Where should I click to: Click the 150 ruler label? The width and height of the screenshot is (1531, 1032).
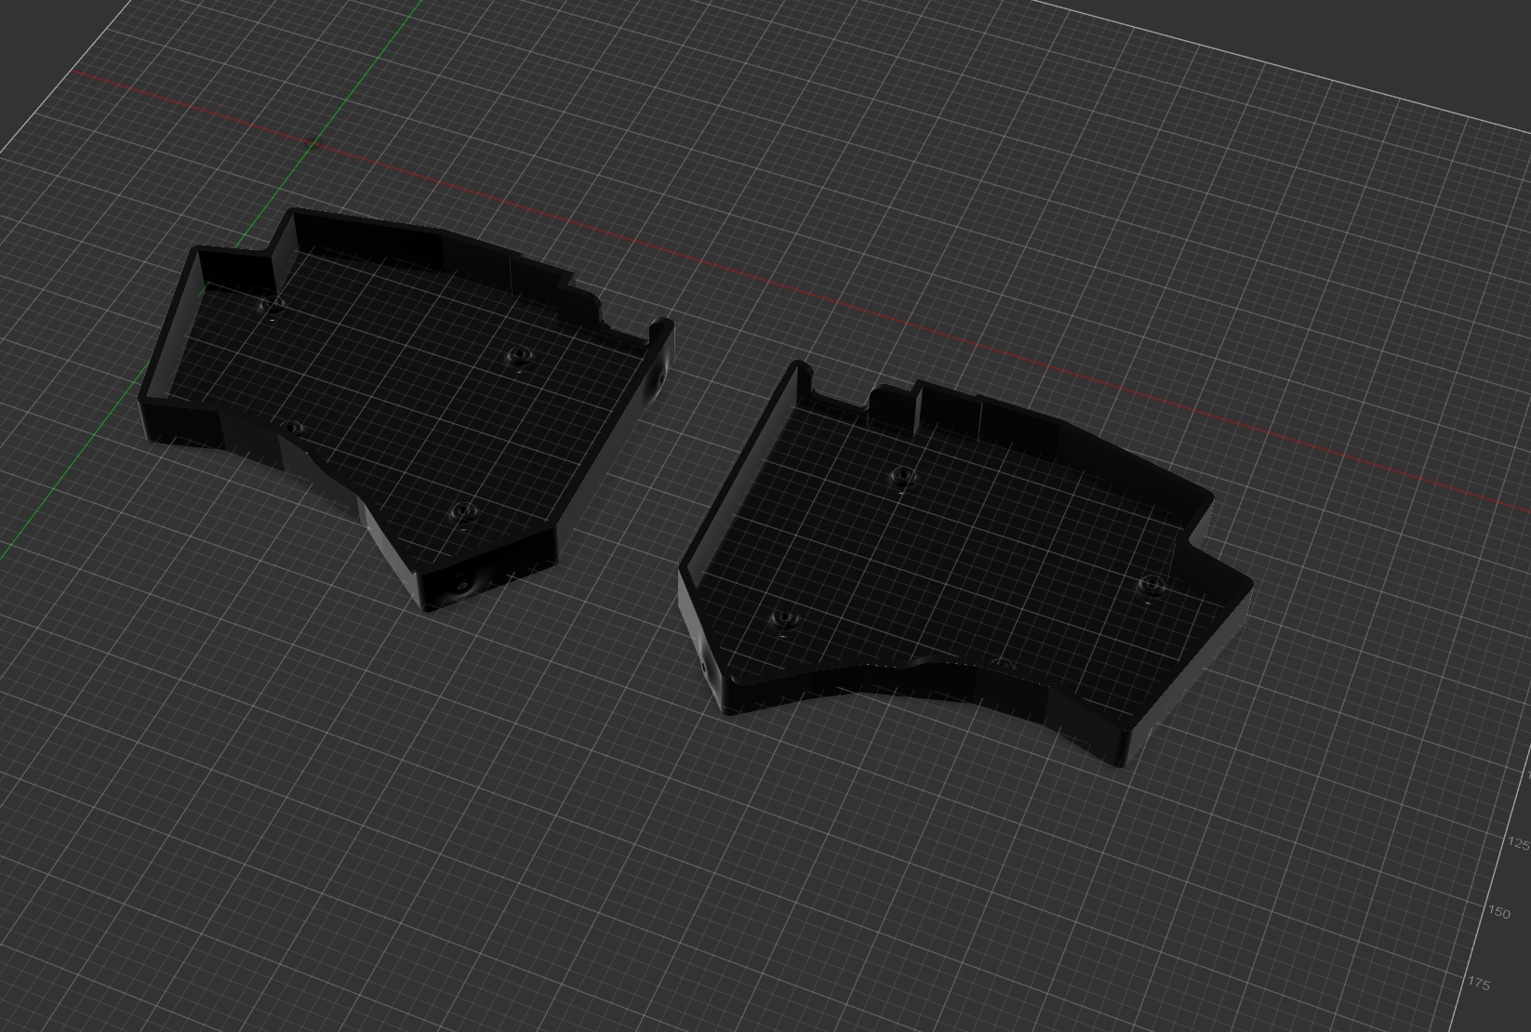click(x=1498, y=912)
